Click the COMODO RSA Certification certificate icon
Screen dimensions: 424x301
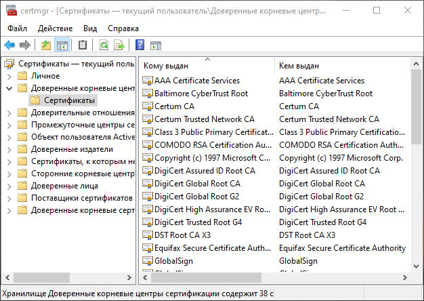pos(148,145)
